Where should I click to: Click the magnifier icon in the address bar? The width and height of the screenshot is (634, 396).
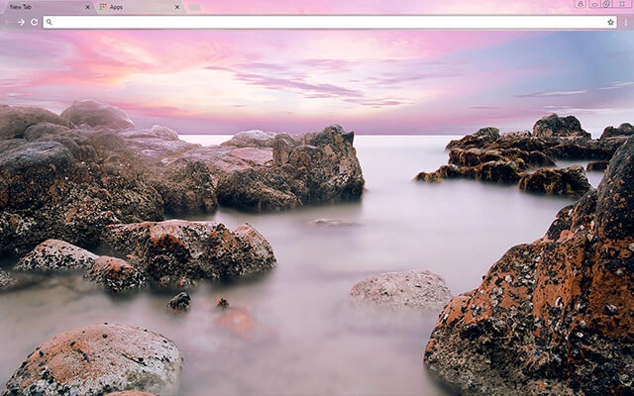(49, 22)
